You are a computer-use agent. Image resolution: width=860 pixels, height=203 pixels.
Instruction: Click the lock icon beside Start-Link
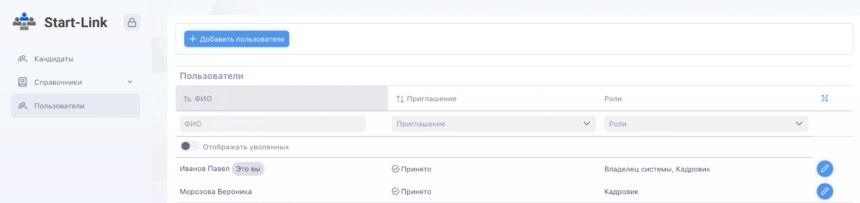(132, 22)
